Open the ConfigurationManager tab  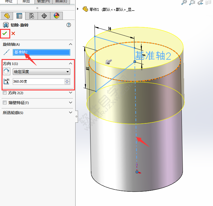pyautogui.click(x=31, y=16)
